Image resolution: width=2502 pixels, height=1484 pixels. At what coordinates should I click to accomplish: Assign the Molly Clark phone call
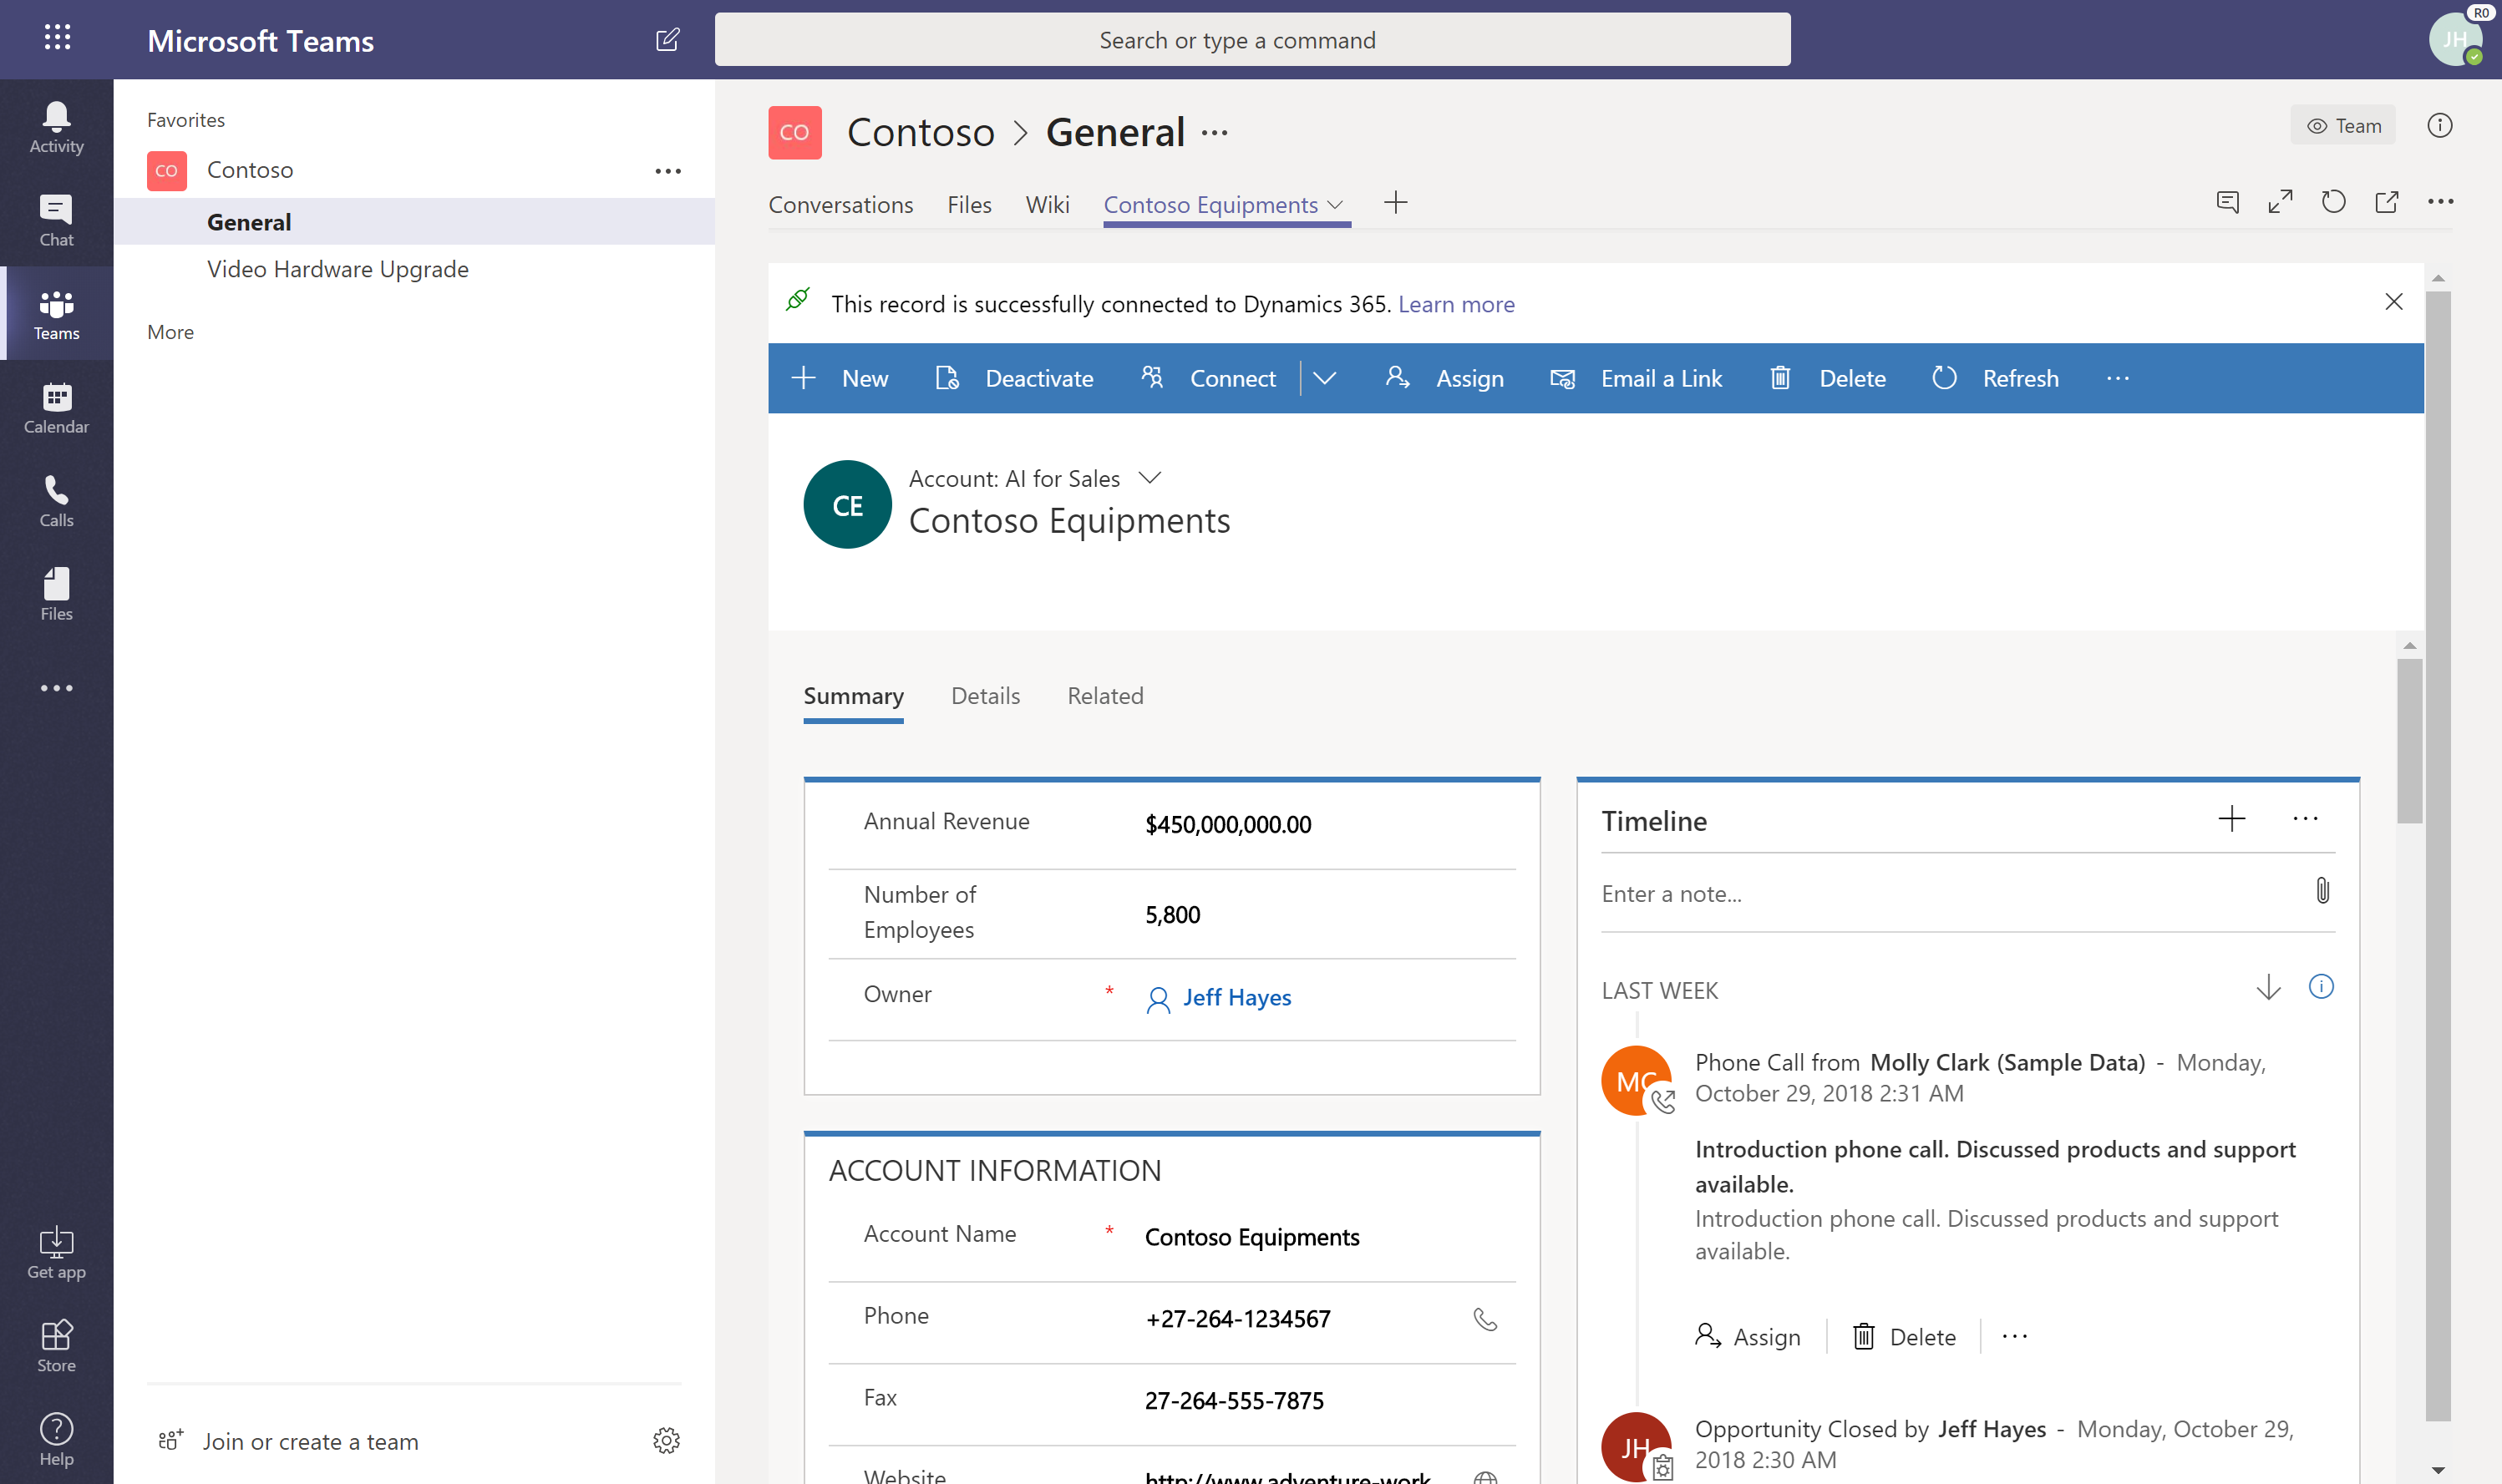click(x=1747, y=1336)
